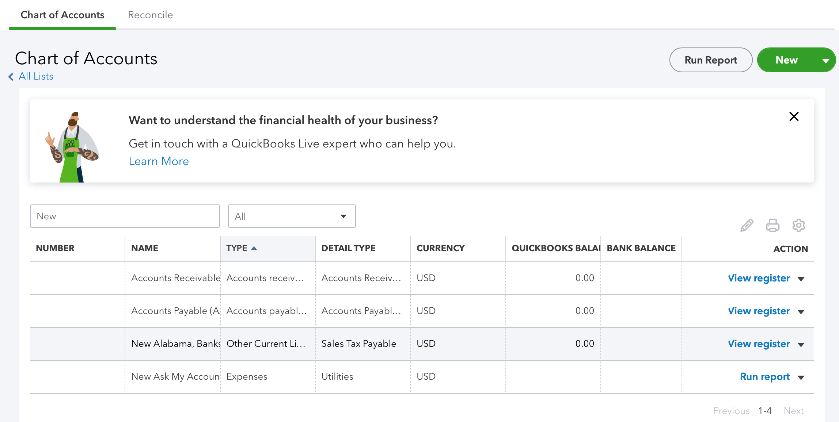Open the All account type filter dropdown

292,216
